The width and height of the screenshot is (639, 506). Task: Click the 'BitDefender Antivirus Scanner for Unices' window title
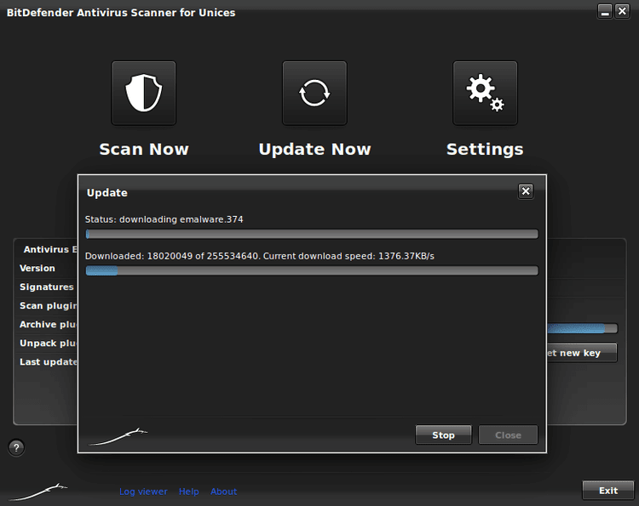point(121,13)
